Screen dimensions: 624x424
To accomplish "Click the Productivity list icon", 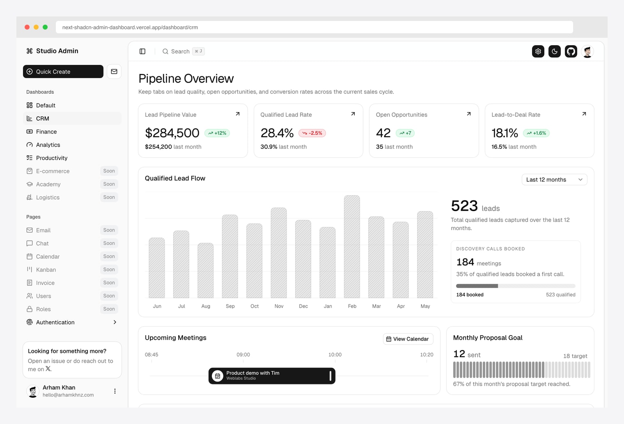I will click(30, 158).
